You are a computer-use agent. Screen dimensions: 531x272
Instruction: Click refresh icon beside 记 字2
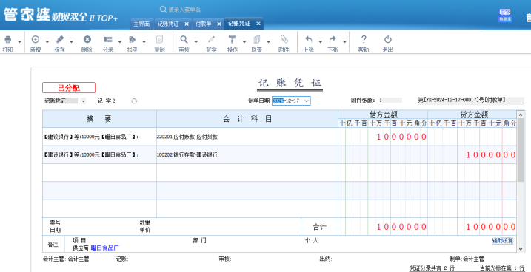(134, 101)
